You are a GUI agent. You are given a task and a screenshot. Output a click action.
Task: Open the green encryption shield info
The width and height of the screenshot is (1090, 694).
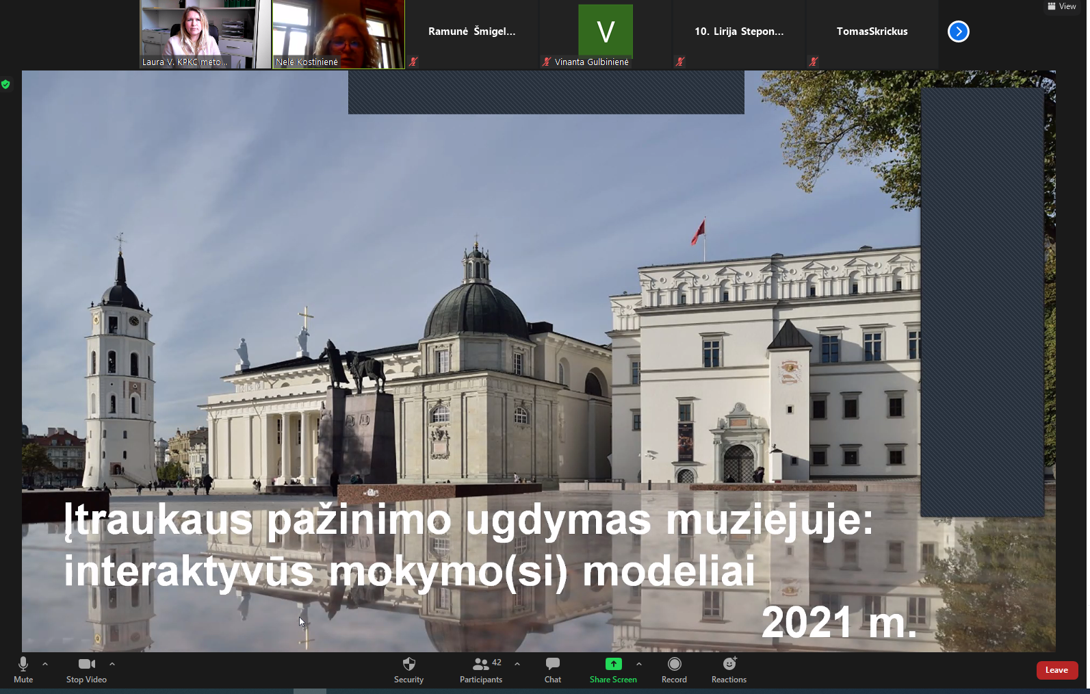[x=5, y=84]
